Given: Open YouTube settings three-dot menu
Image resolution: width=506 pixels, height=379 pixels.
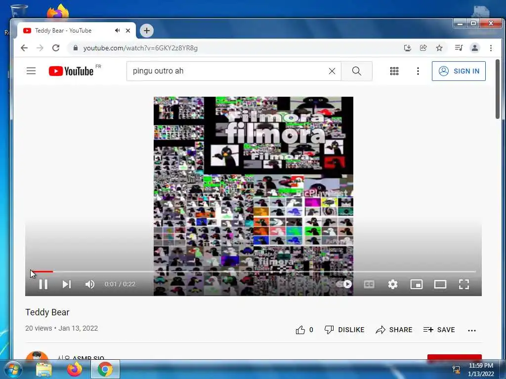Looking at the screenshot, I should click(x=418, y=71).
